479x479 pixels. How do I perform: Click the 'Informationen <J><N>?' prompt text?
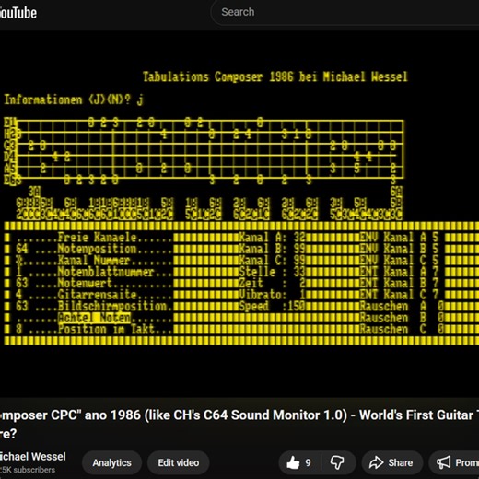coord(67,99)
